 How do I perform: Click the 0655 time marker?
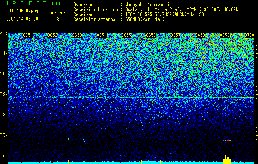tap(126, 35)
